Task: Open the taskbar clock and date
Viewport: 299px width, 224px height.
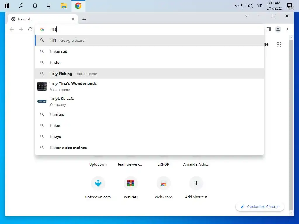Action: (x=274, y=6)
